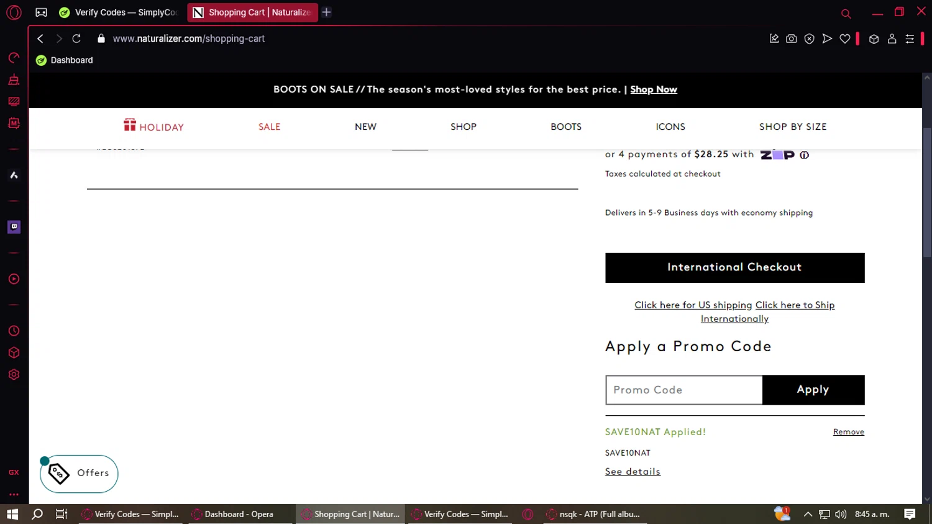The image size is (932, 524).
Task: Open the search tabs magnifier icon
Action: [x=846, y=13]
